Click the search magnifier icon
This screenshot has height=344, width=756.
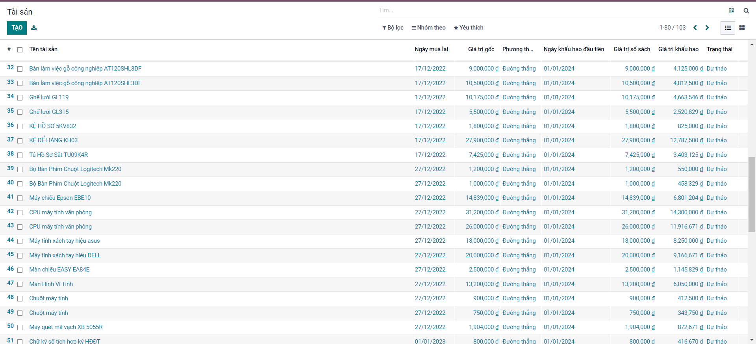(x=746, y=11)
